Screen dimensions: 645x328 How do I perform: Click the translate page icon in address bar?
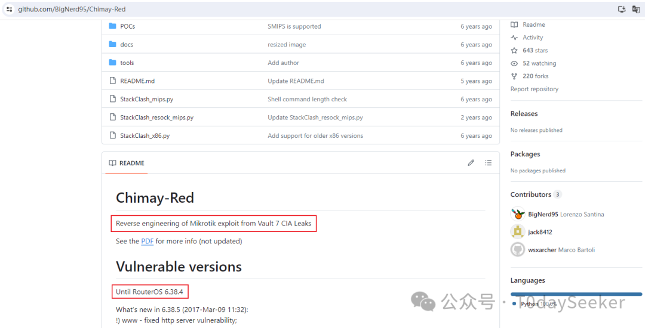(x=635, y=9)
